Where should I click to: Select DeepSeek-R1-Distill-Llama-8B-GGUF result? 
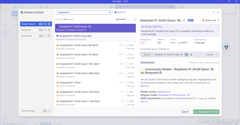tap(95, 47)
